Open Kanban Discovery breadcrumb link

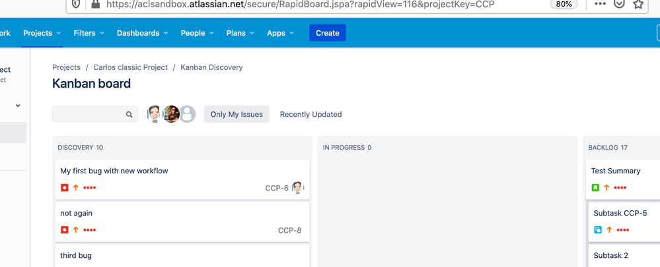click(x=211, y=67)
